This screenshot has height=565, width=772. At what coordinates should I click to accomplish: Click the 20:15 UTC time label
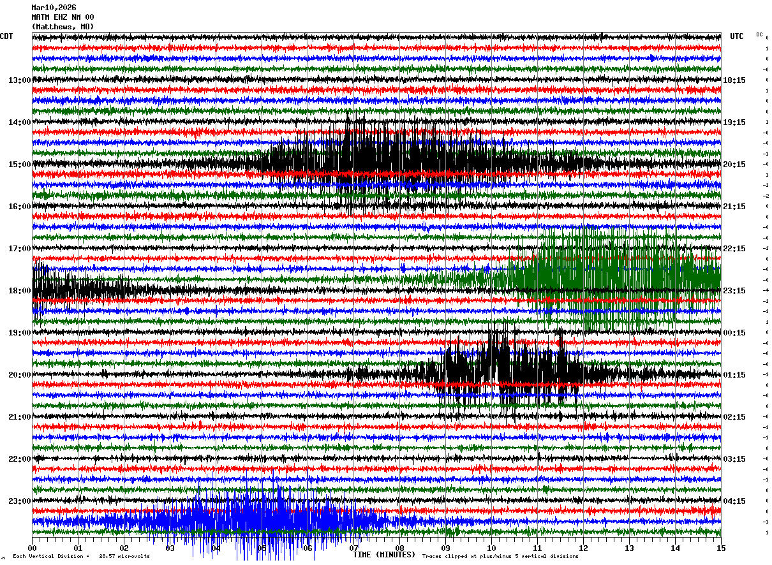[x=734, y=165]
